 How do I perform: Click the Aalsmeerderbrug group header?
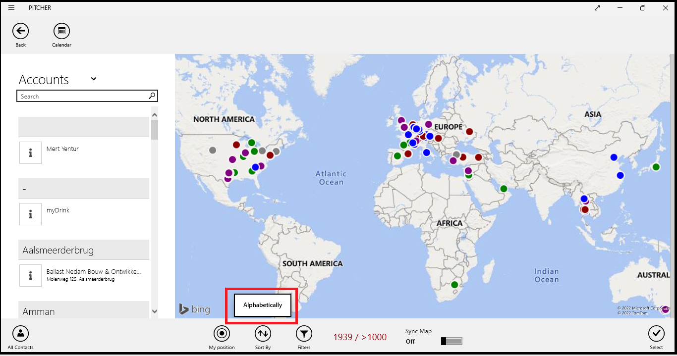pyautogui.click(x=83, y=250)
